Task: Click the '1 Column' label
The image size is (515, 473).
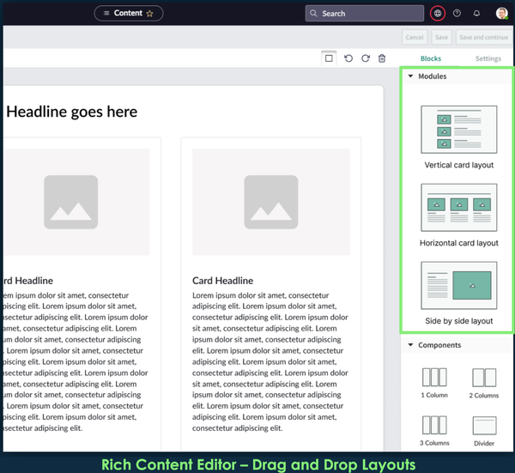Action: (x=434, y=395)
